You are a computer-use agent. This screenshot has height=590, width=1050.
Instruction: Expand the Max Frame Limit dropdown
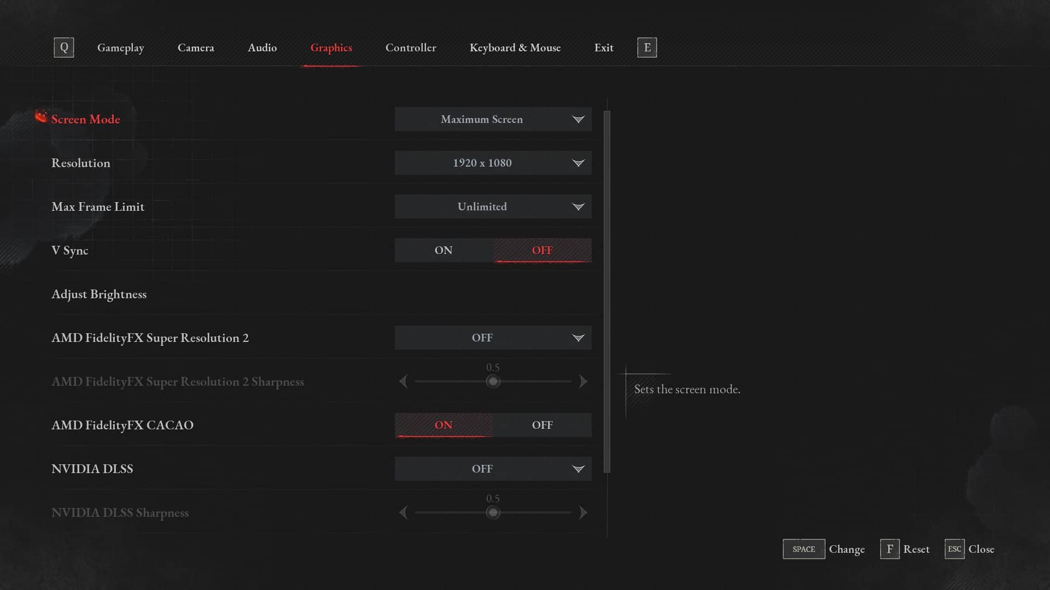tap(493, 206)
